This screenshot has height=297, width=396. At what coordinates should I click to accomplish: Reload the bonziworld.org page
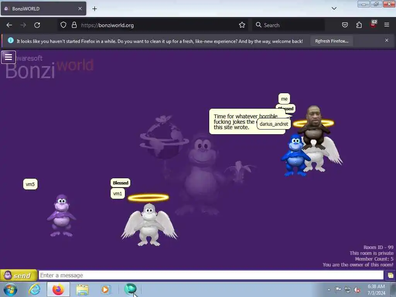(37, 25)
